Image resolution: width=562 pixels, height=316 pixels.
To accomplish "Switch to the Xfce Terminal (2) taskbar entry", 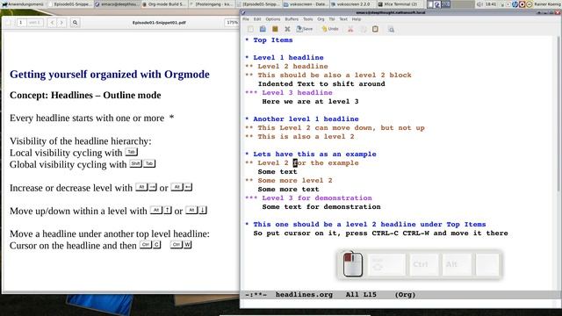I will click(400, 4).
